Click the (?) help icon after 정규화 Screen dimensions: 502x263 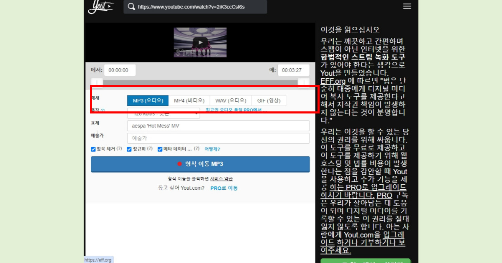click(149, 149)
